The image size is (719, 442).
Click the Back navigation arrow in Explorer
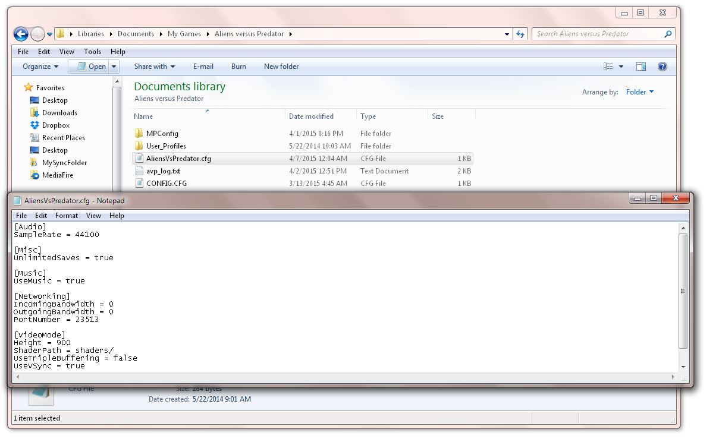click(x=20, y=34)
